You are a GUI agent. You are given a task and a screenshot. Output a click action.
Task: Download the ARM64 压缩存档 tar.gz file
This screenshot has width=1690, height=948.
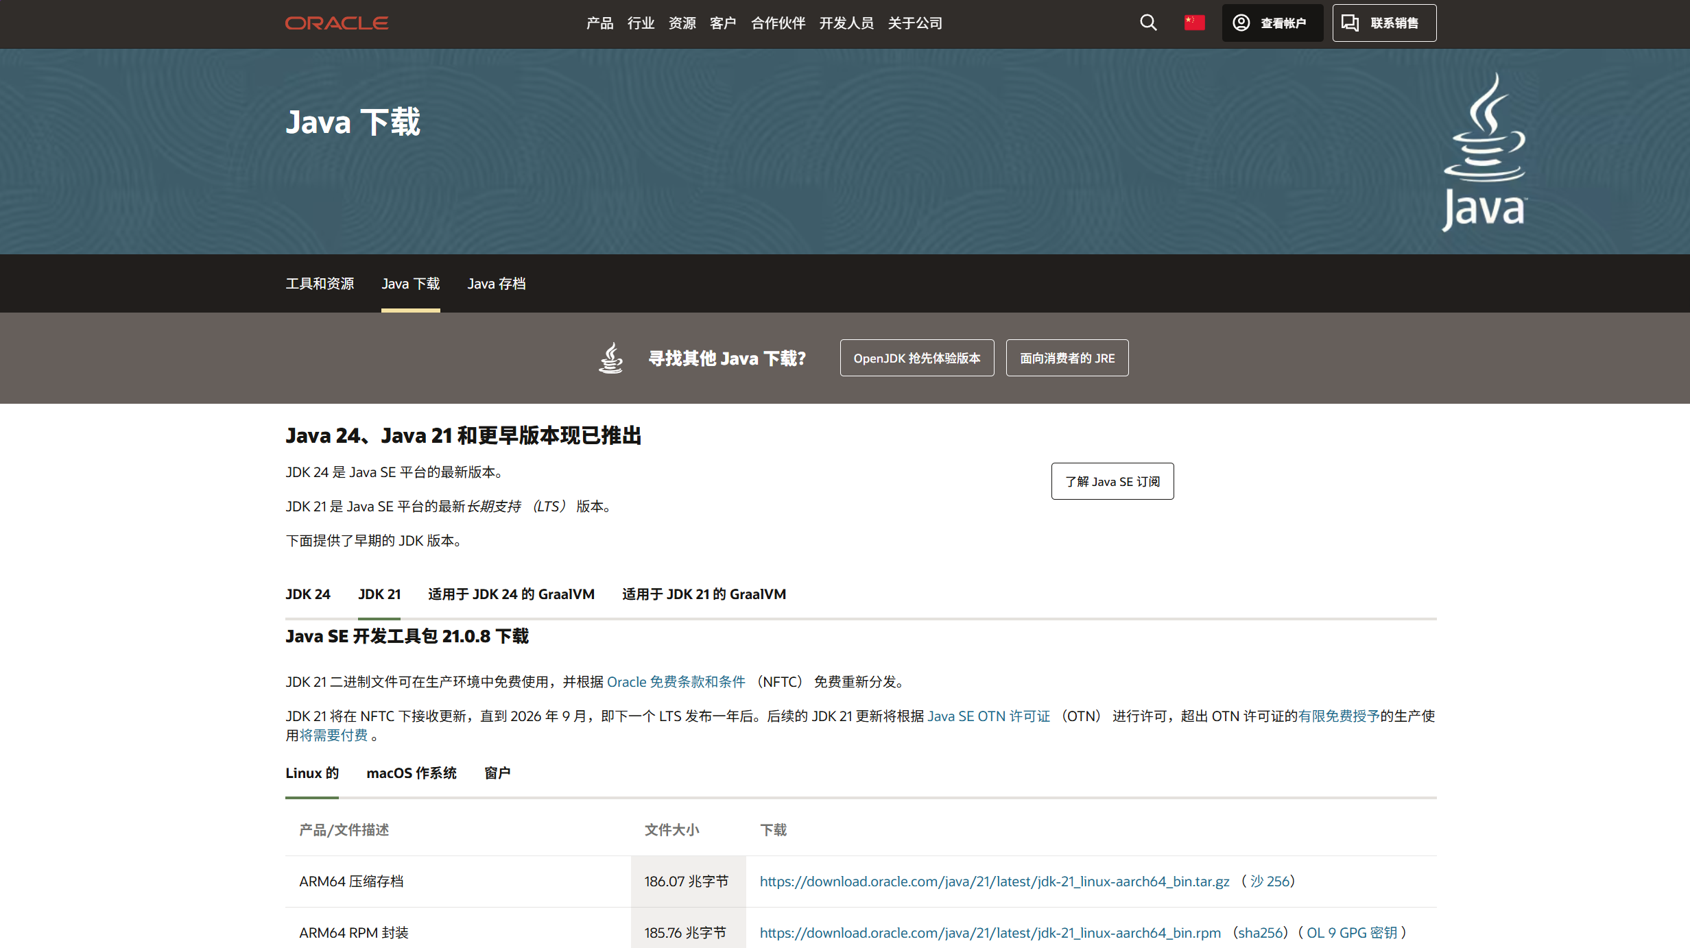pyautogui.click(x=992, y=882)
